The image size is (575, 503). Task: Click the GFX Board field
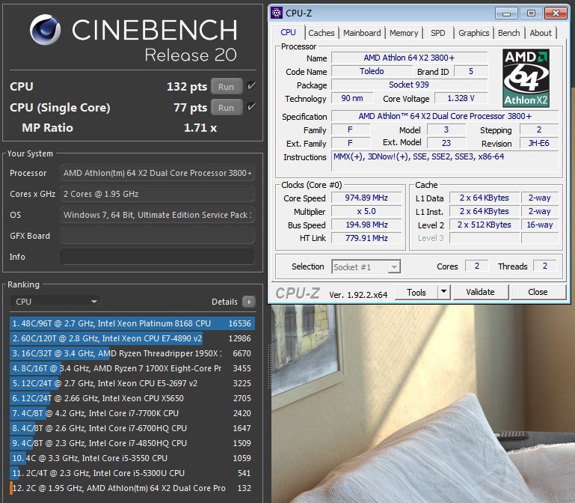(157, 236)
